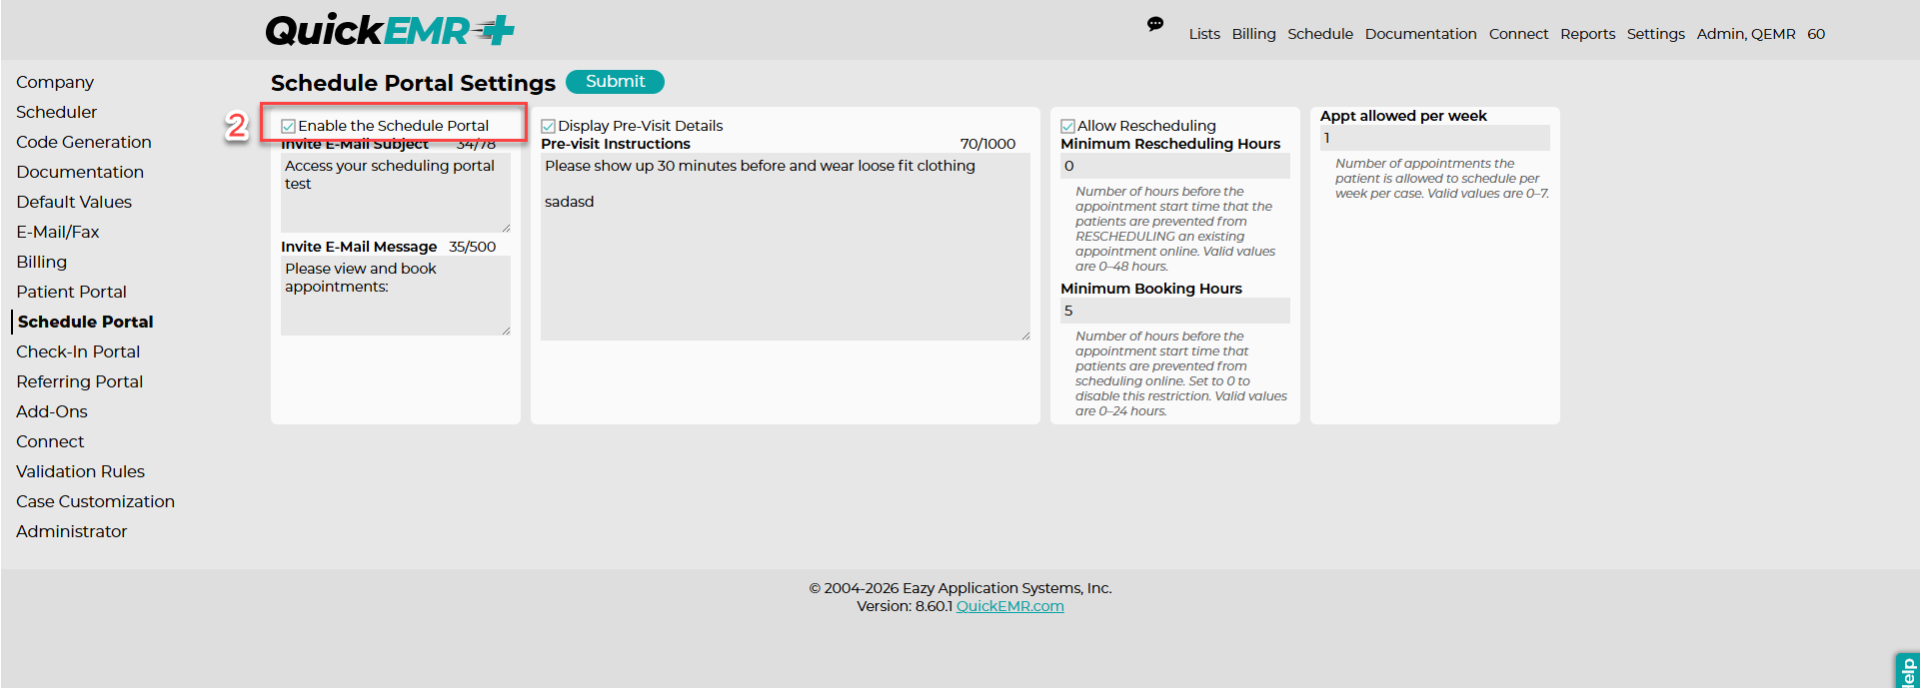The image size is (1920, 688).
Task: Click the Minimum Rescheduling Hours field
Action: pyautogui.click(x=1175, y=166)
